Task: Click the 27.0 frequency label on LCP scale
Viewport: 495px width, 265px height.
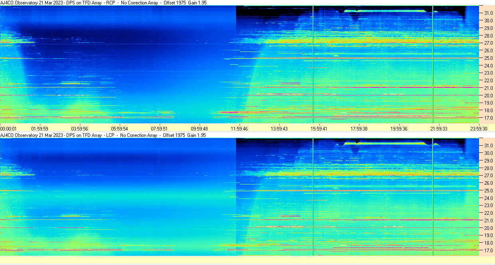Action: [489, 176]
